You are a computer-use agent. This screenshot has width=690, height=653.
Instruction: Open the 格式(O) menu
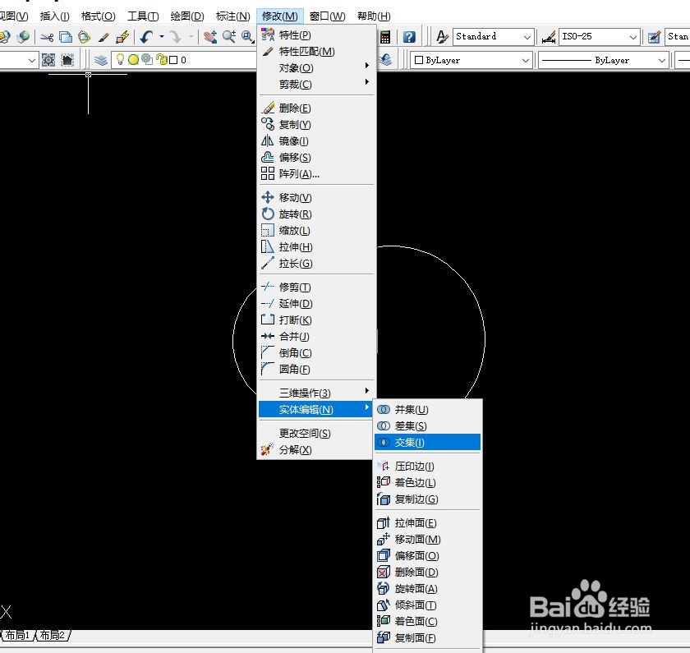click(x=98, y=16)
